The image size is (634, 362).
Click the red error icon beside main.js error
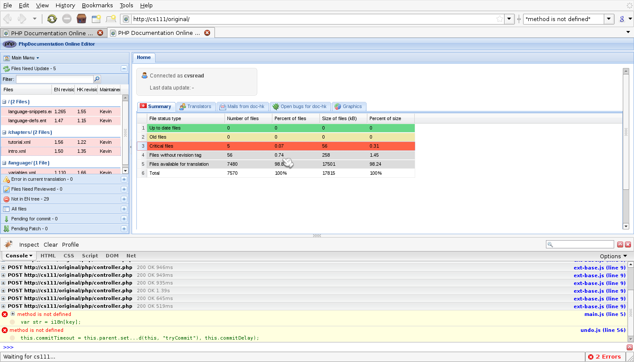coord(5,315)
